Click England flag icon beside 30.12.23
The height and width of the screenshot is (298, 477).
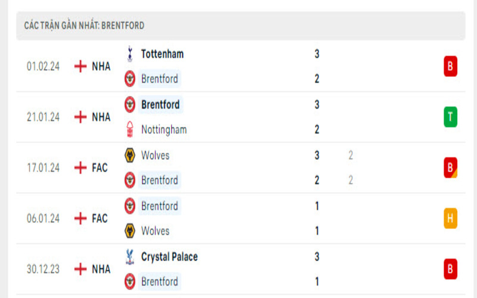click(x=80, y=269)
